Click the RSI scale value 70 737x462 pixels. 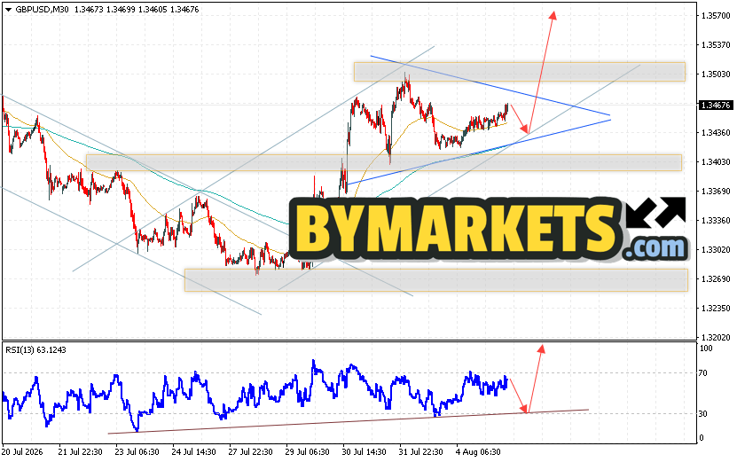pyautogui.click(x=703, y=373)
